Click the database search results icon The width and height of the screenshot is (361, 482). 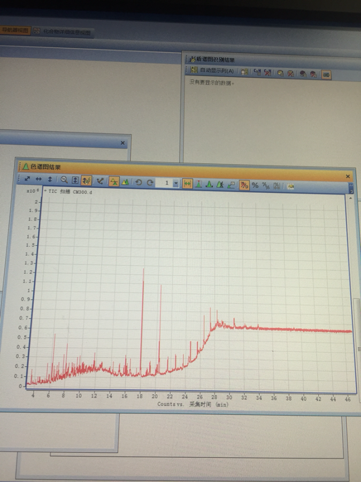[280, 73]
